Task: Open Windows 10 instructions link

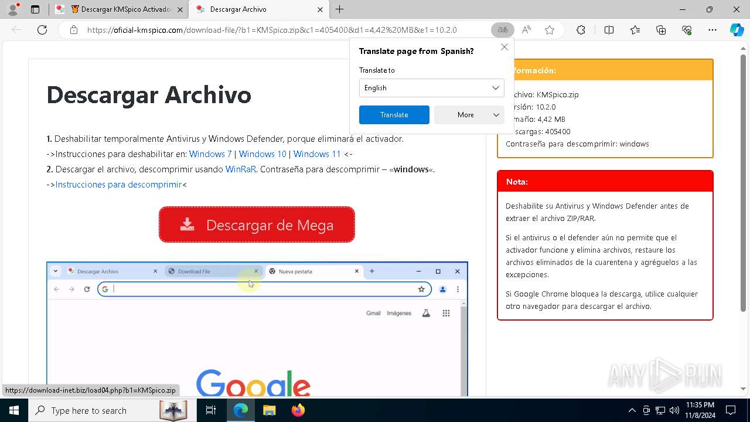Action: pos(262,154)
